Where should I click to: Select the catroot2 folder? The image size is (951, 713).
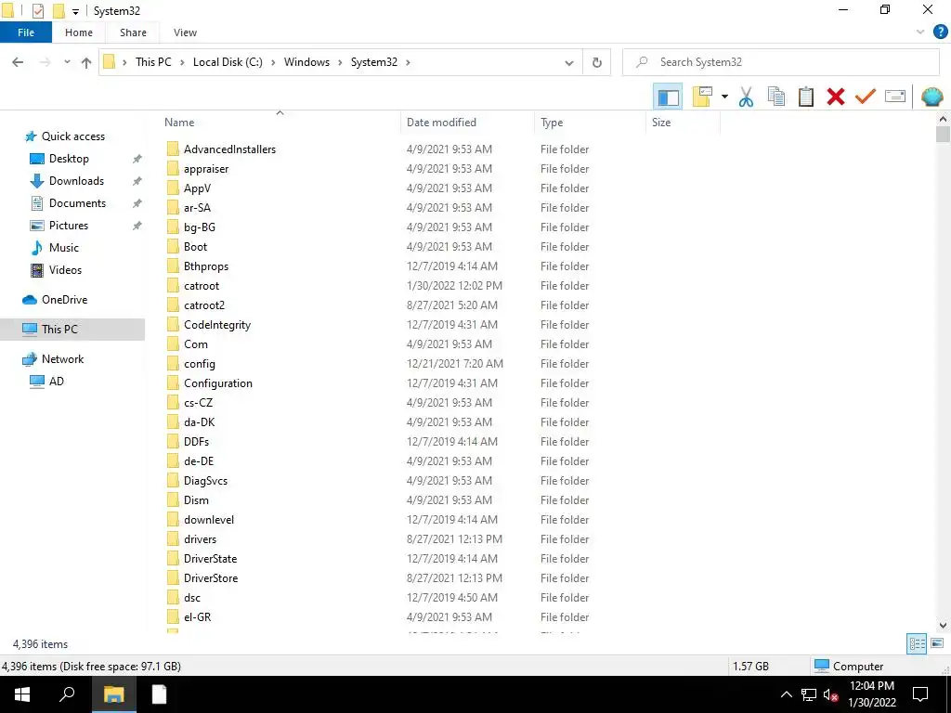click(x=203, y=305)
